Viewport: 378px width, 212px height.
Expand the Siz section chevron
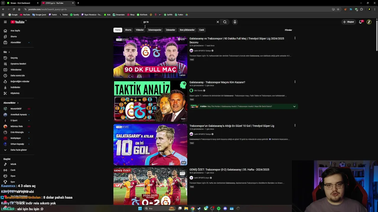(9, 52)
